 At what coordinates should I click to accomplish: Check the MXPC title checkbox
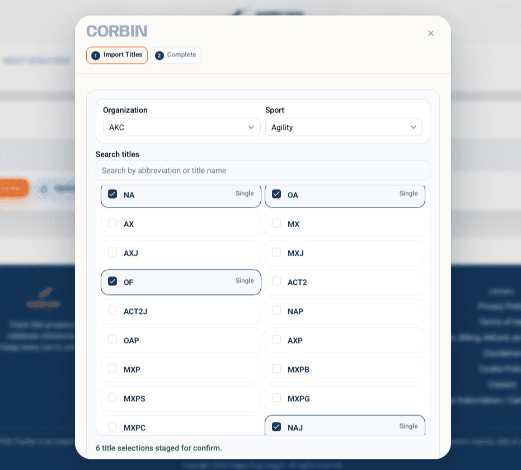[x=112, y=427]
